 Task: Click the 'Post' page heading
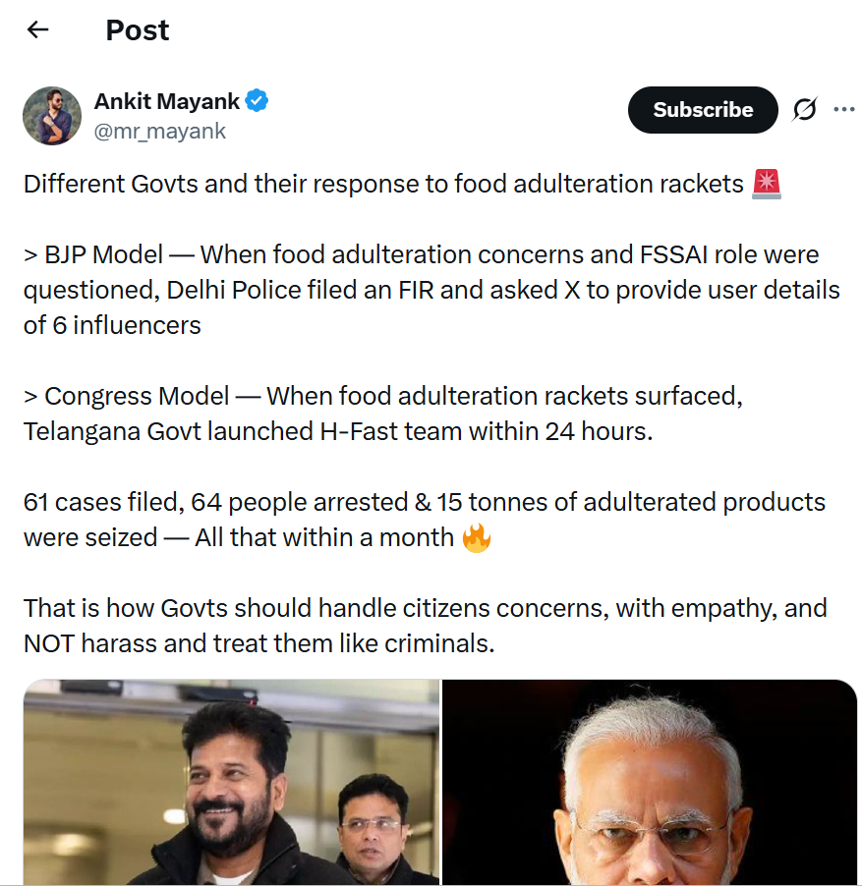click(138, 30)
